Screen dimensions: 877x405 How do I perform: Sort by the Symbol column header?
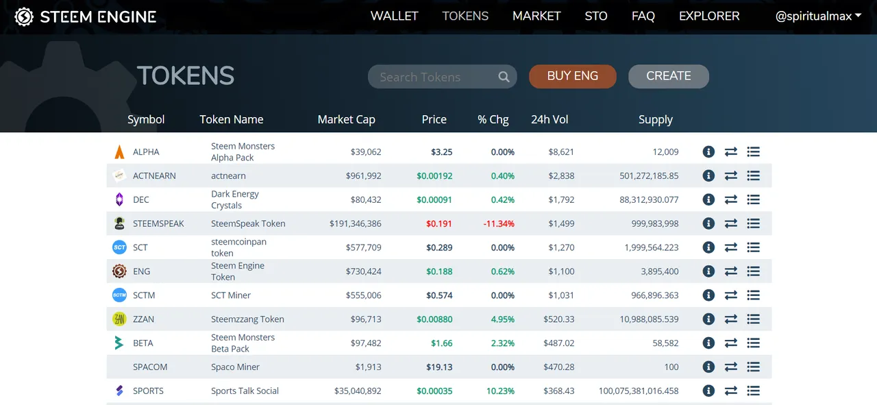tap(146, 120)
